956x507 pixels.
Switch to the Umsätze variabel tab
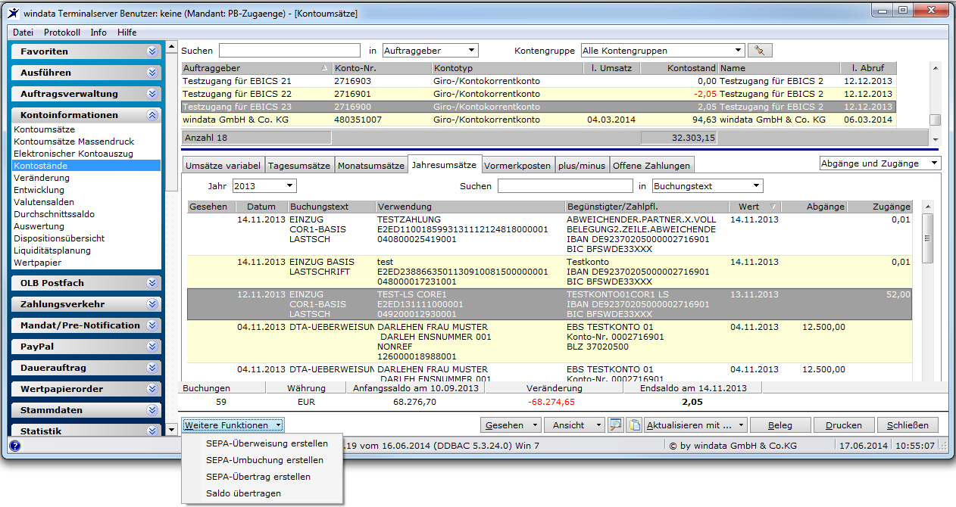pos(223,166)
